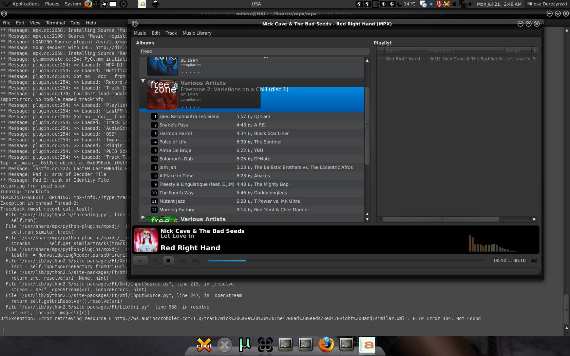Stop playback with the Stop button
The width and height of the screenshot is (570, 356).
pos(168,261)
